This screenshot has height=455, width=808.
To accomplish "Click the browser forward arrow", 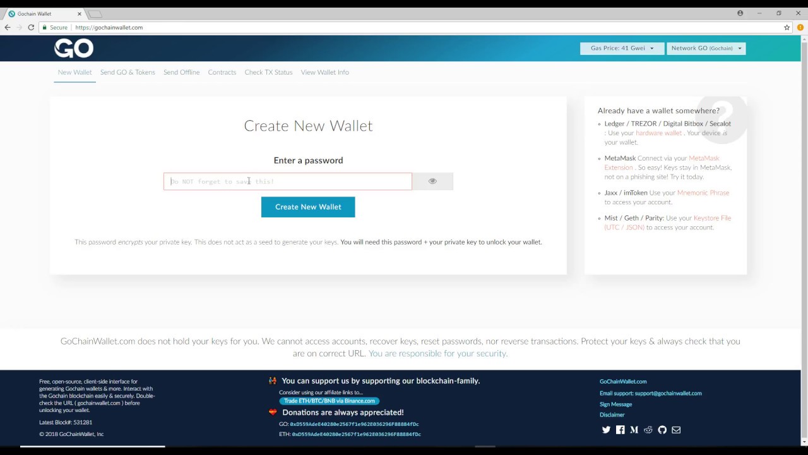I will pyautogui.click(x=19, y=27).
